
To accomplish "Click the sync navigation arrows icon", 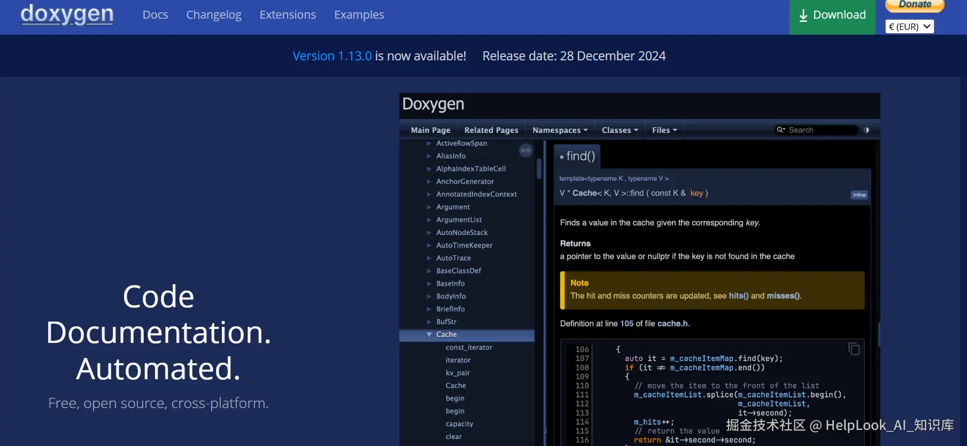I will coord(525,151).
